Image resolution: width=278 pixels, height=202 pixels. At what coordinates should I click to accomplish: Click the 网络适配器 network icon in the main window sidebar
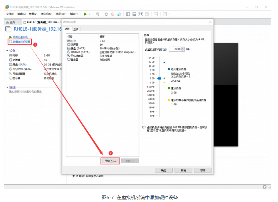pos(10,73)
